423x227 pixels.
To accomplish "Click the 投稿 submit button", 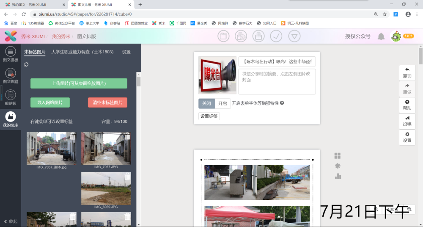I will point(407,122).
